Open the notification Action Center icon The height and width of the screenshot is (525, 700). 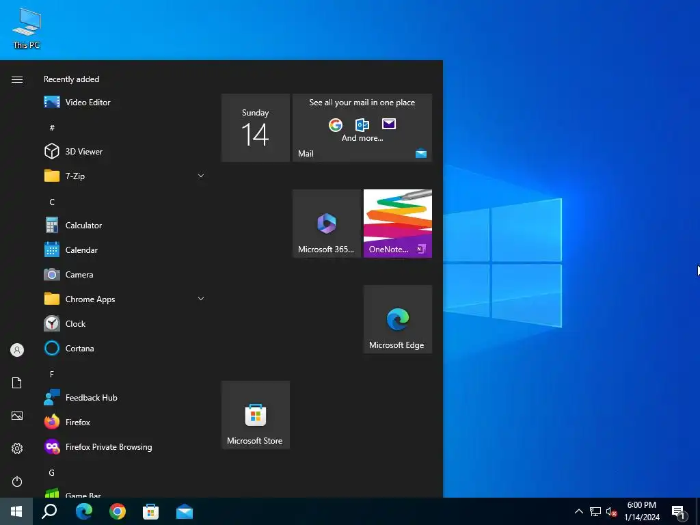click(x=678, y=513)
